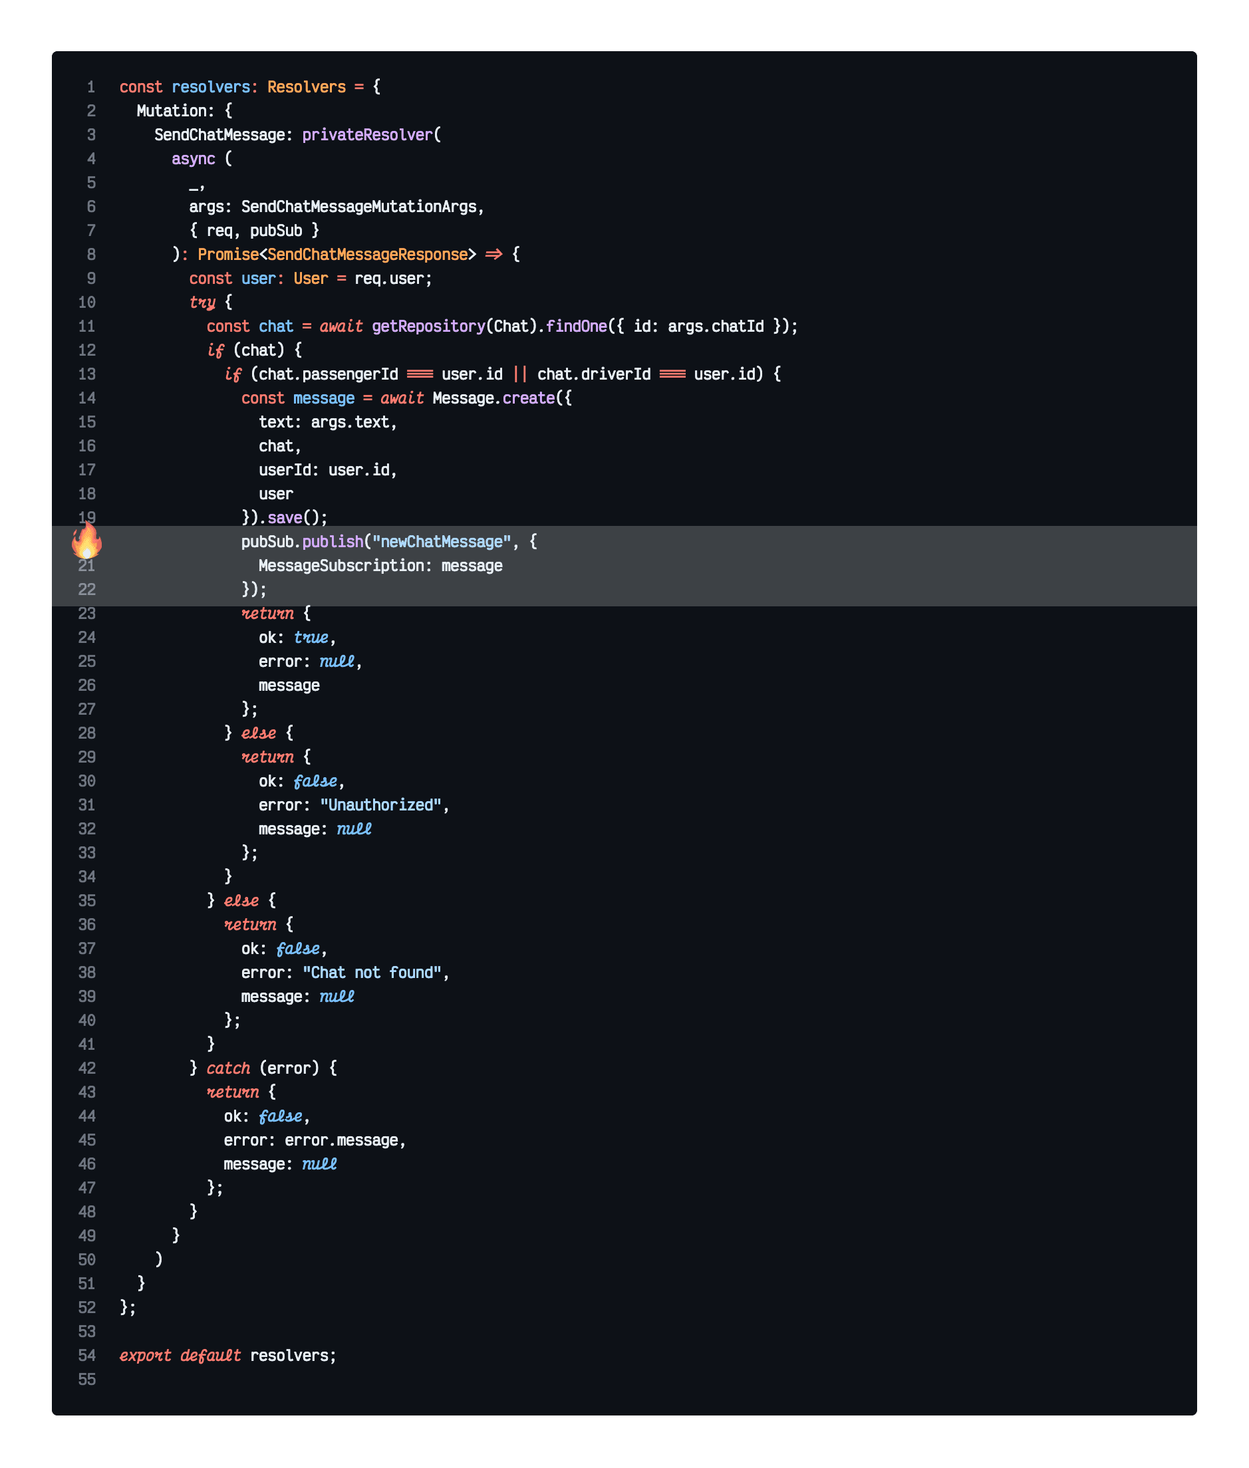1249x1468 pixels.
Task: Click 'publish' method on highlighted line
Action: [332, 542]
